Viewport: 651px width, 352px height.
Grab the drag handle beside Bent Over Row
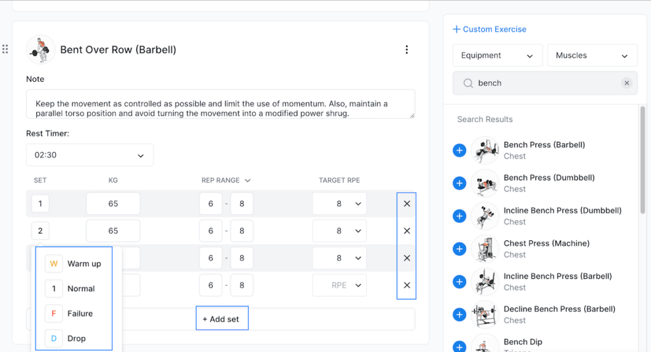(x=5, y=49)
